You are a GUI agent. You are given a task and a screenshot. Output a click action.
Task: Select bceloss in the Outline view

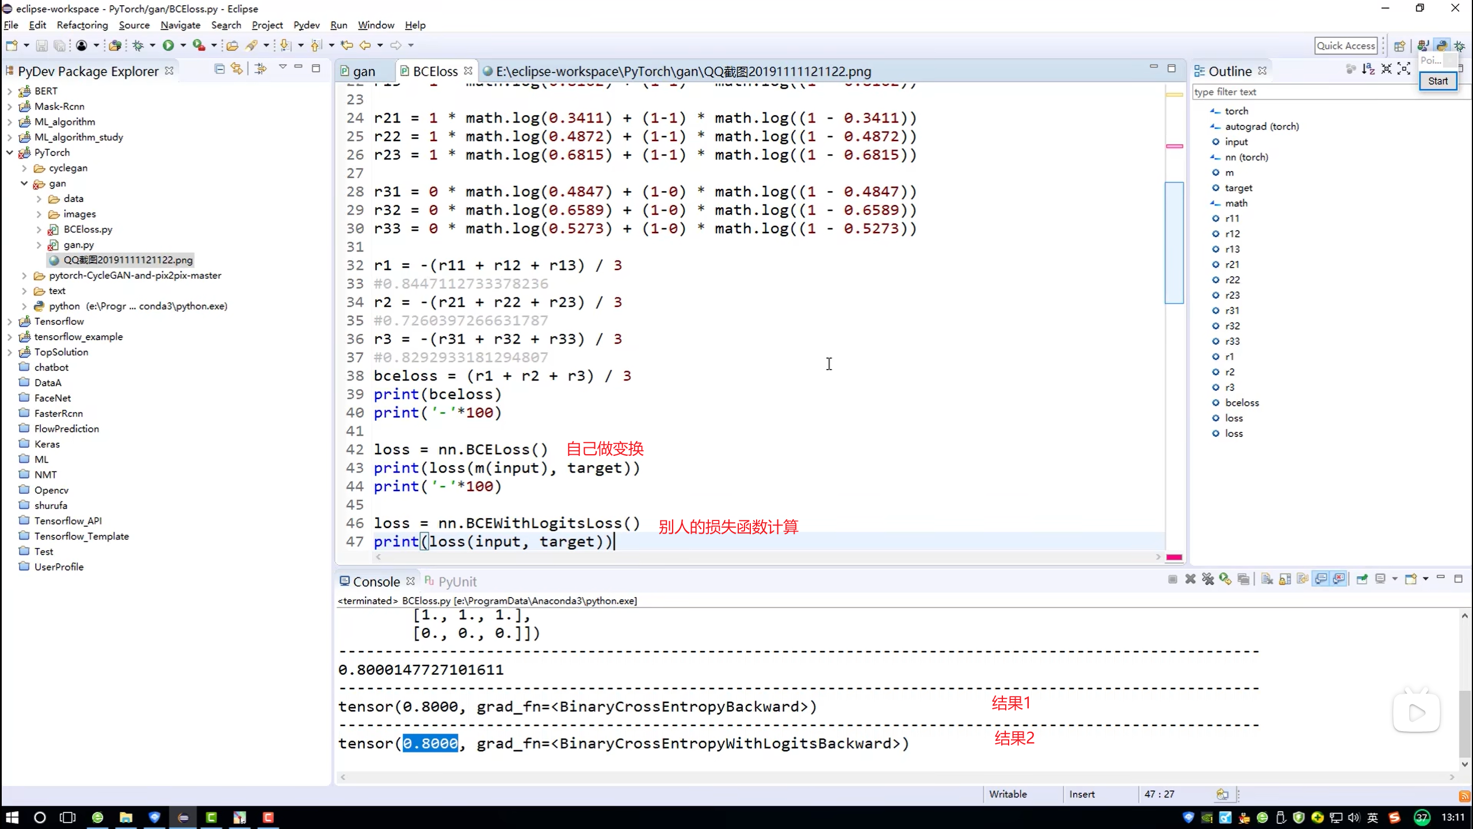1242,403
